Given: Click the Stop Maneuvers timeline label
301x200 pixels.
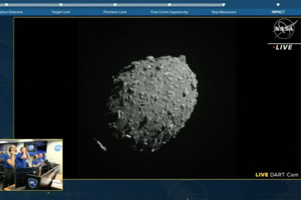Looking at the screenshot, I should point(224,12).
